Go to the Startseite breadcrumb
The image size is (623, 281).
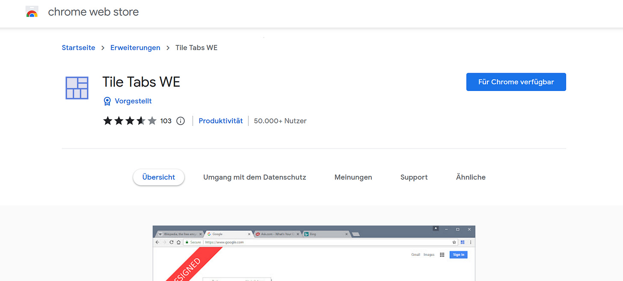click(78, 48)
